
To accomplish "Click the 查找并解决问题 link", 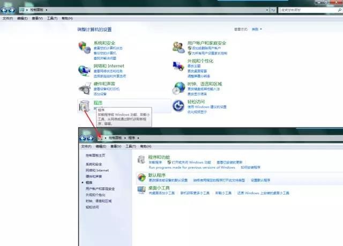I will click(x=105, y=58).
